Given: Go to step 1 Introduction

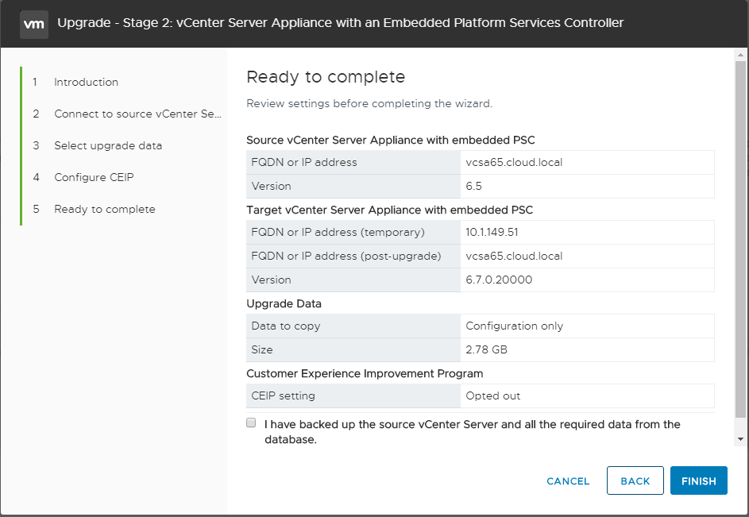Looking at the screenshot, I should (x=86, y=82).
